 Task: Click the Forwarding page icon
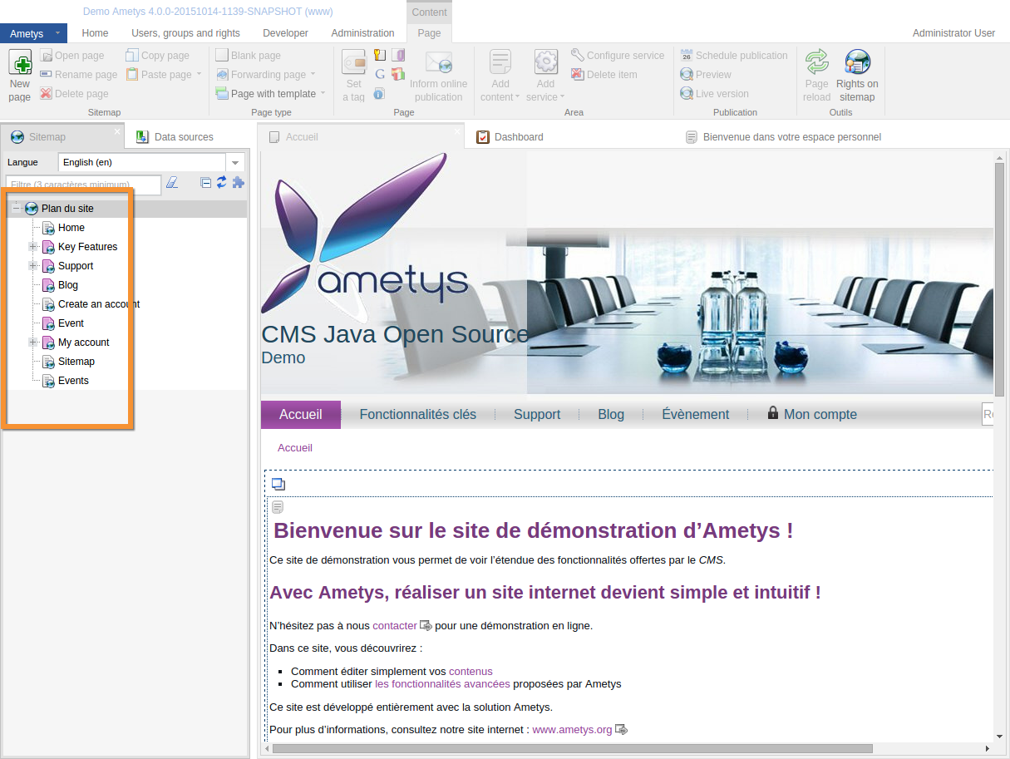[222, 75]
